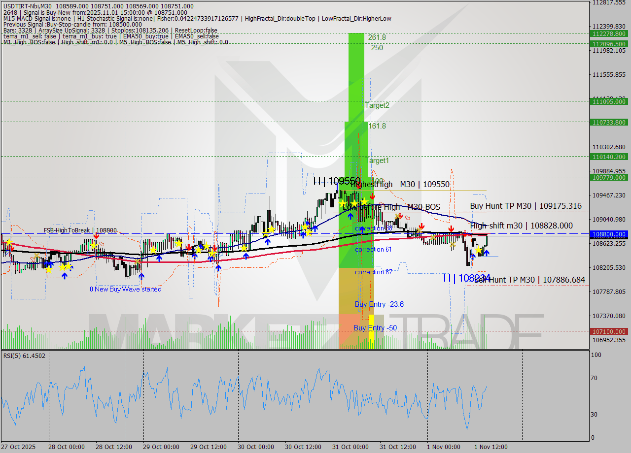This screenshot has height=453, width=631.
Task: Click the blue 108800.000 current price tag
Action: point(610,234)
